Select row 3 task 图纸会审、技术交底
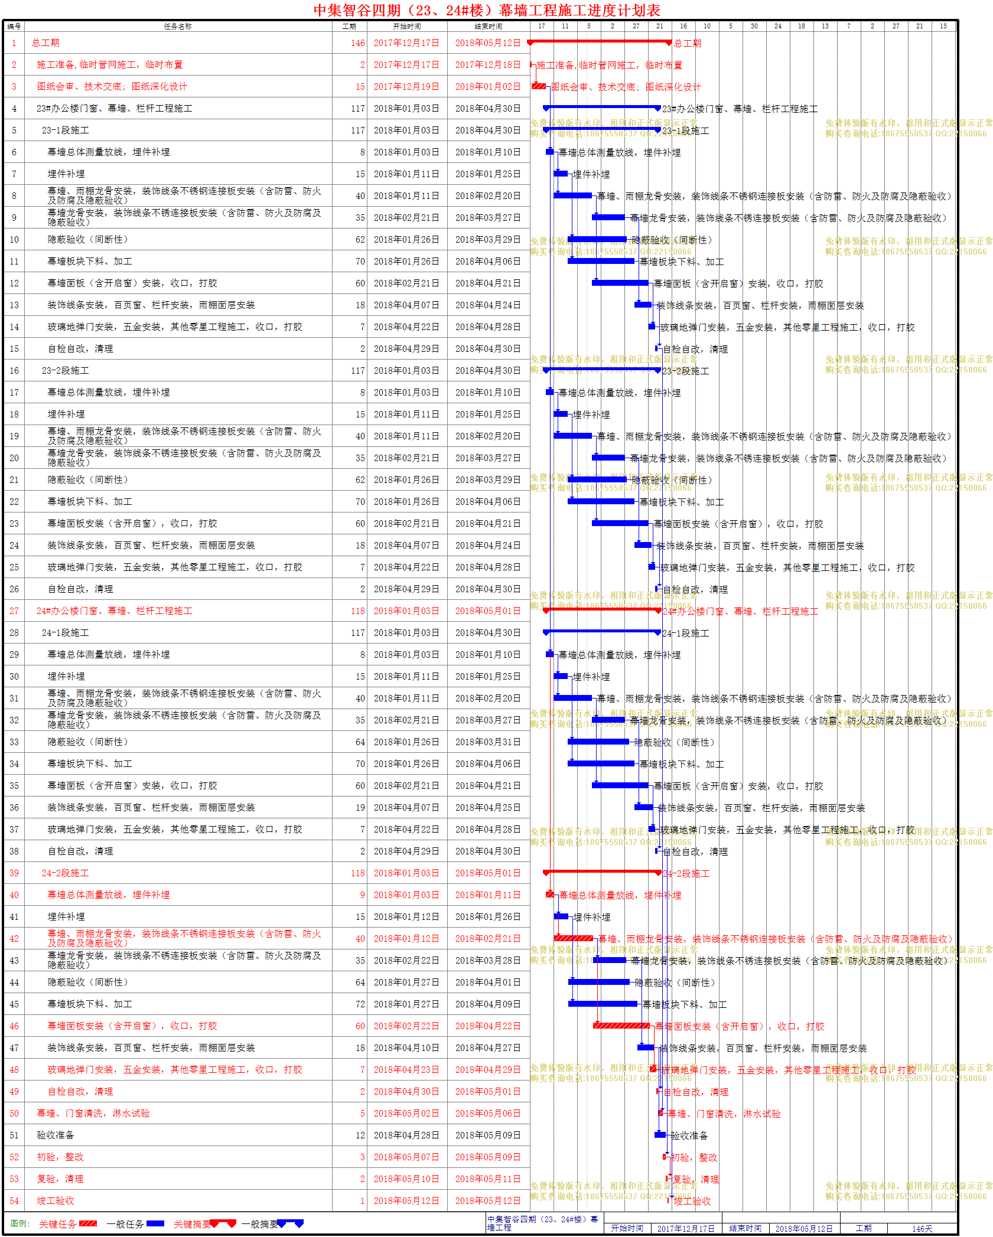 coord(112,86)
